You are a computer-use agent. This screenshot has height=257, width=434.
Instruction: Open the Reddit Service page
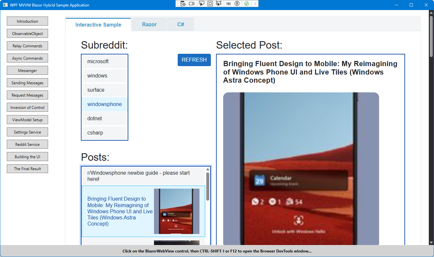pos(27,144)
